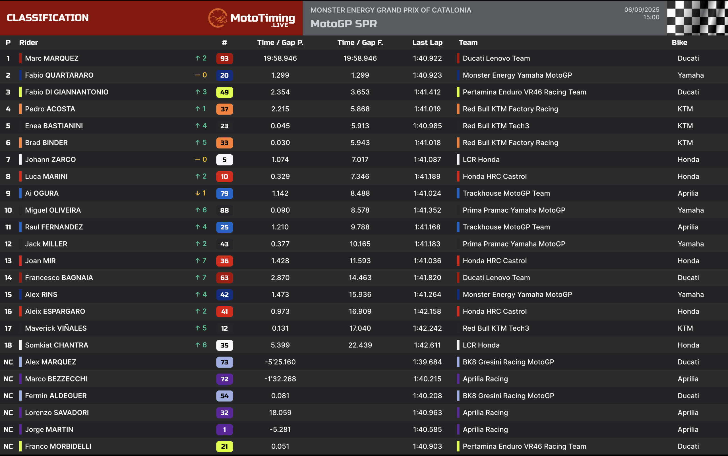This screenshot has height=456, width=728.
Task: Click Trackhouse MotoGP Team for Ai Ogura
Action: (506, 193)
